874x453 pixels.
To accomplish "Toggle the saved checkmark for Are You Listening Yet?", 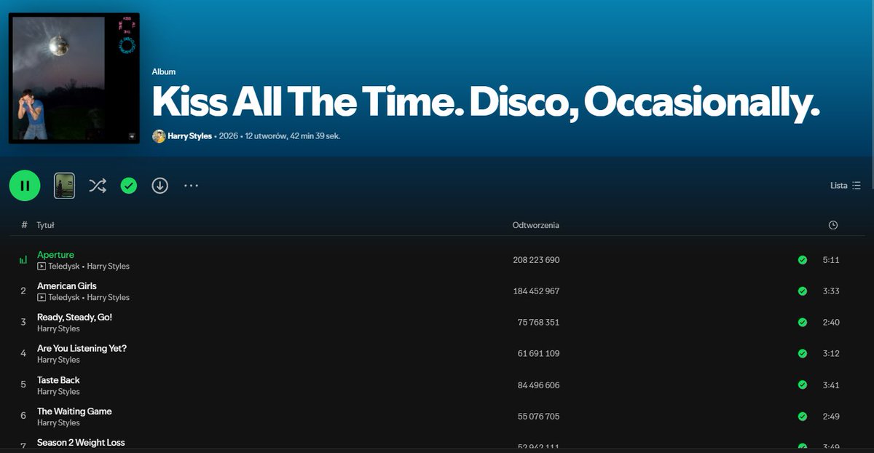I will [x=802, y=354].
